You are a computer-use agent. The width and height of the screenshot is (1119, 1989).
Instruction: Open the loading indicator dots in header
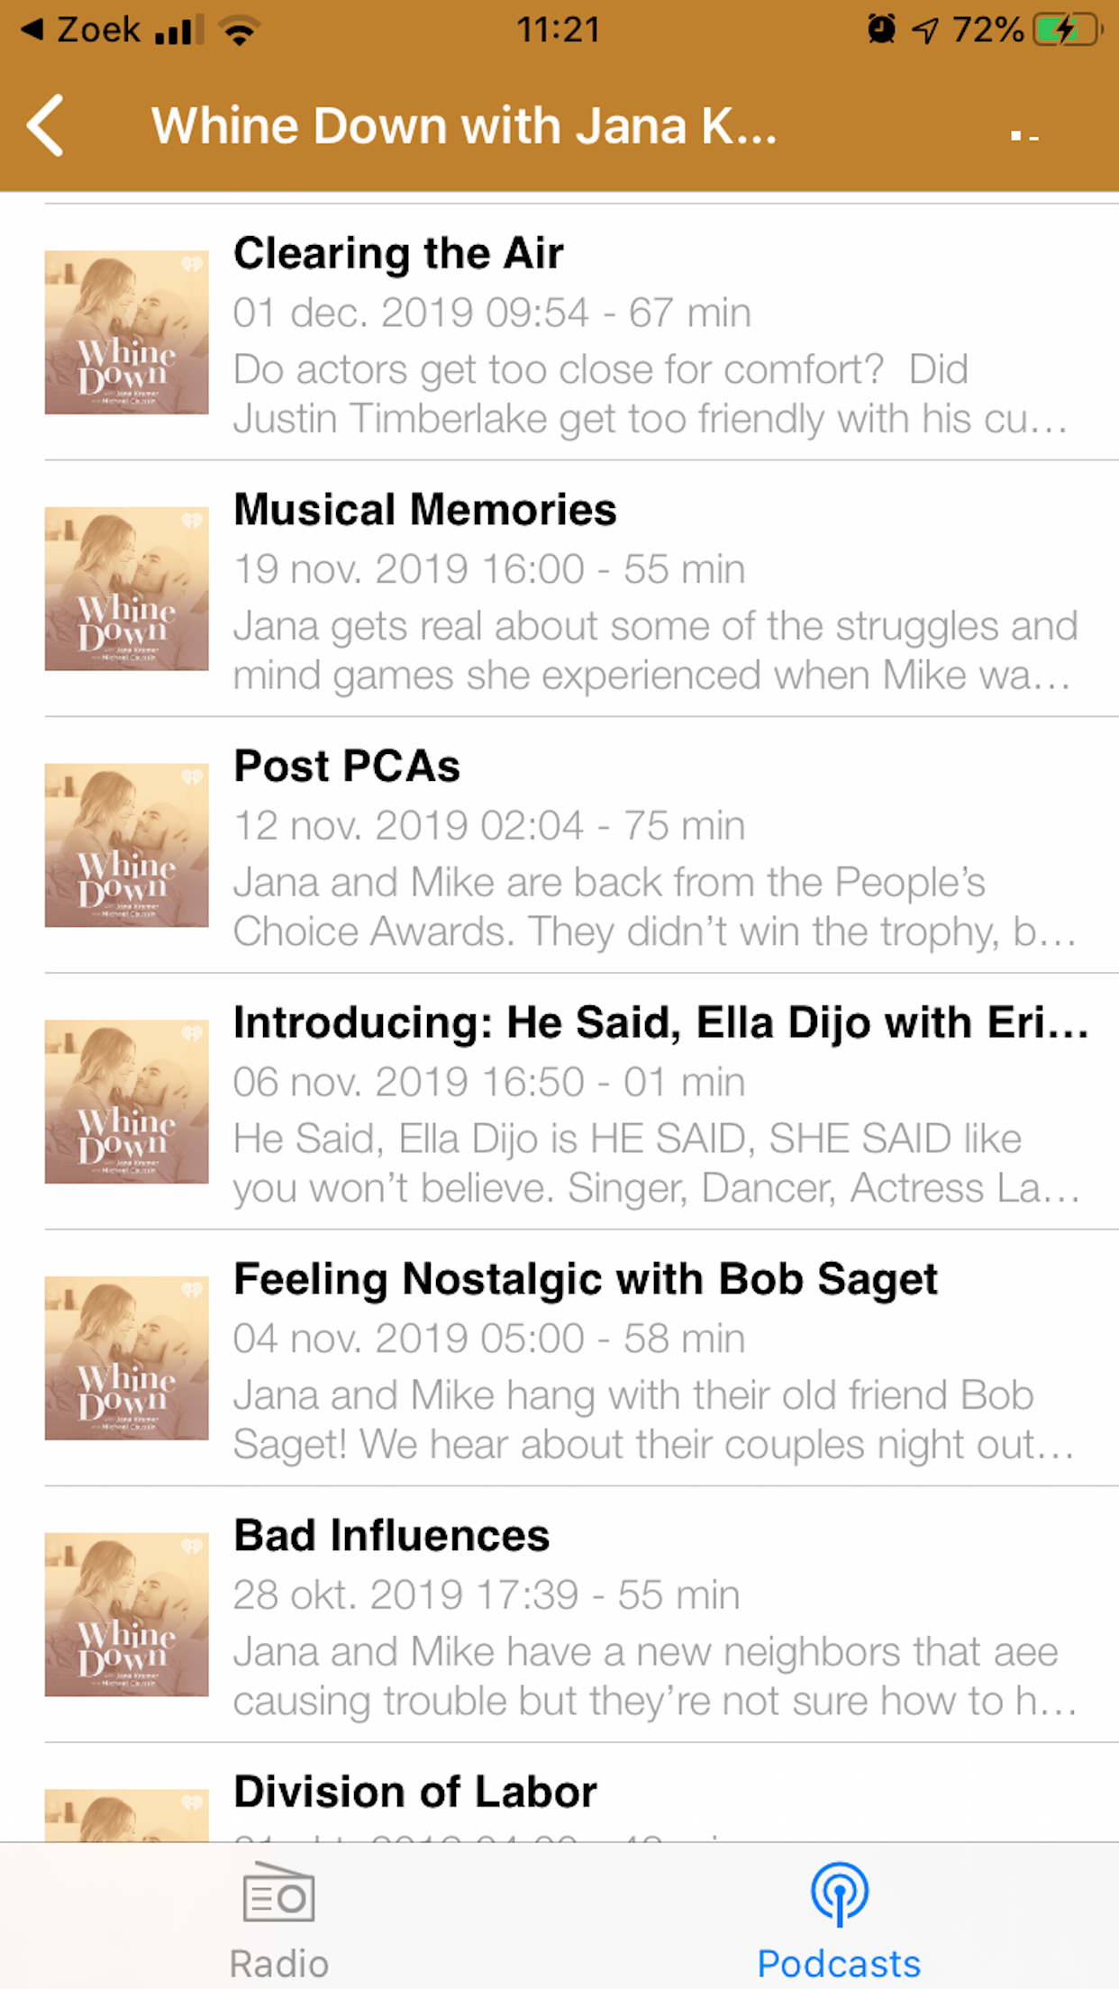coord(1024,136)
